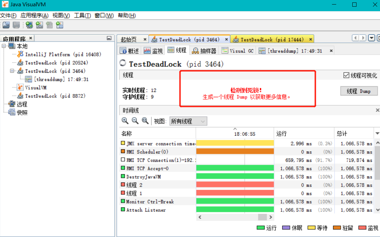Switch to the 抽样器 sampler tab
Viewport: 380px width, 237px height.
pyautogui.click(x=204, y=51)
